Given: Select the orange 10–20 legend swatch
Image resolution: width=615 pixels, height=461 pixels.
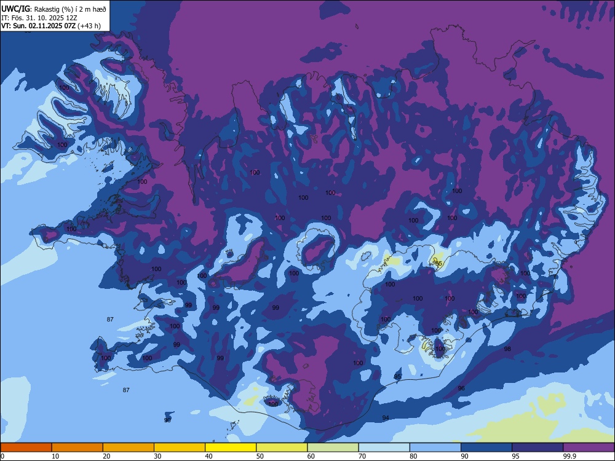Looking at the screenshot, I should 77,447.
